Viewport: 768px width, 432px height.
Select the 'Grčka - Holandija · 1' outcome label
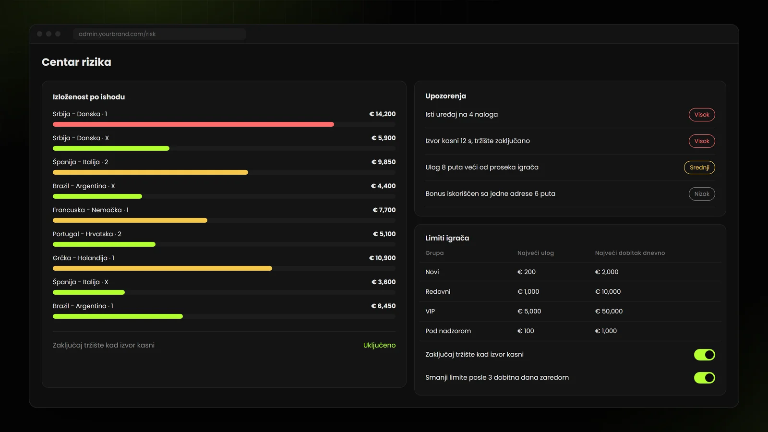(x=84, y=258)
